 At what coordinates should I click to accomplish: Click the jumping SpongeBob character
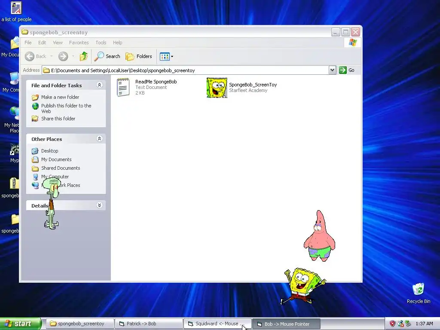coord(304,286)
